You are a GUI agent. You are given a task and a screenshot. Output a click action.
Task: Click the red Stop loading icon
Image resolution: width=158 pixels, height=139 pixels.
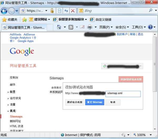click(72, 11)
